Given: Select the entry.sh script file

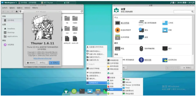Looking at the screenshot, I should (x=67, y=40).
